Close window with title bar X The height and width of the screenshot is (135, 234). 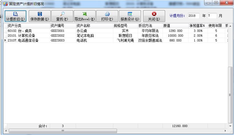pos(227,3)
